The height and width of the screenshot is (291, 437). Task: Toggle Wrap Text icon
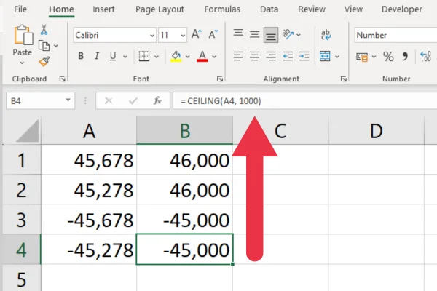pos(326,34)
